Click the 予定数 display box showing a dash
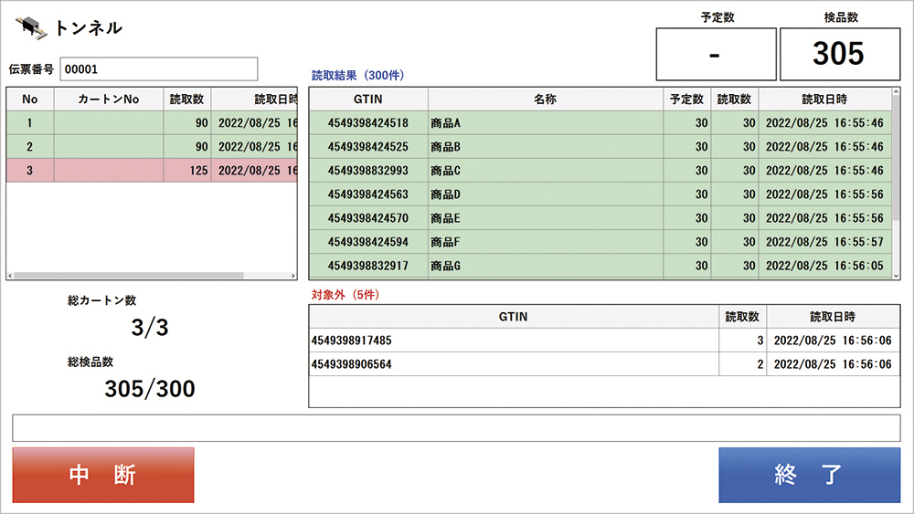The image size is (914, 514). tap(716, 54)
